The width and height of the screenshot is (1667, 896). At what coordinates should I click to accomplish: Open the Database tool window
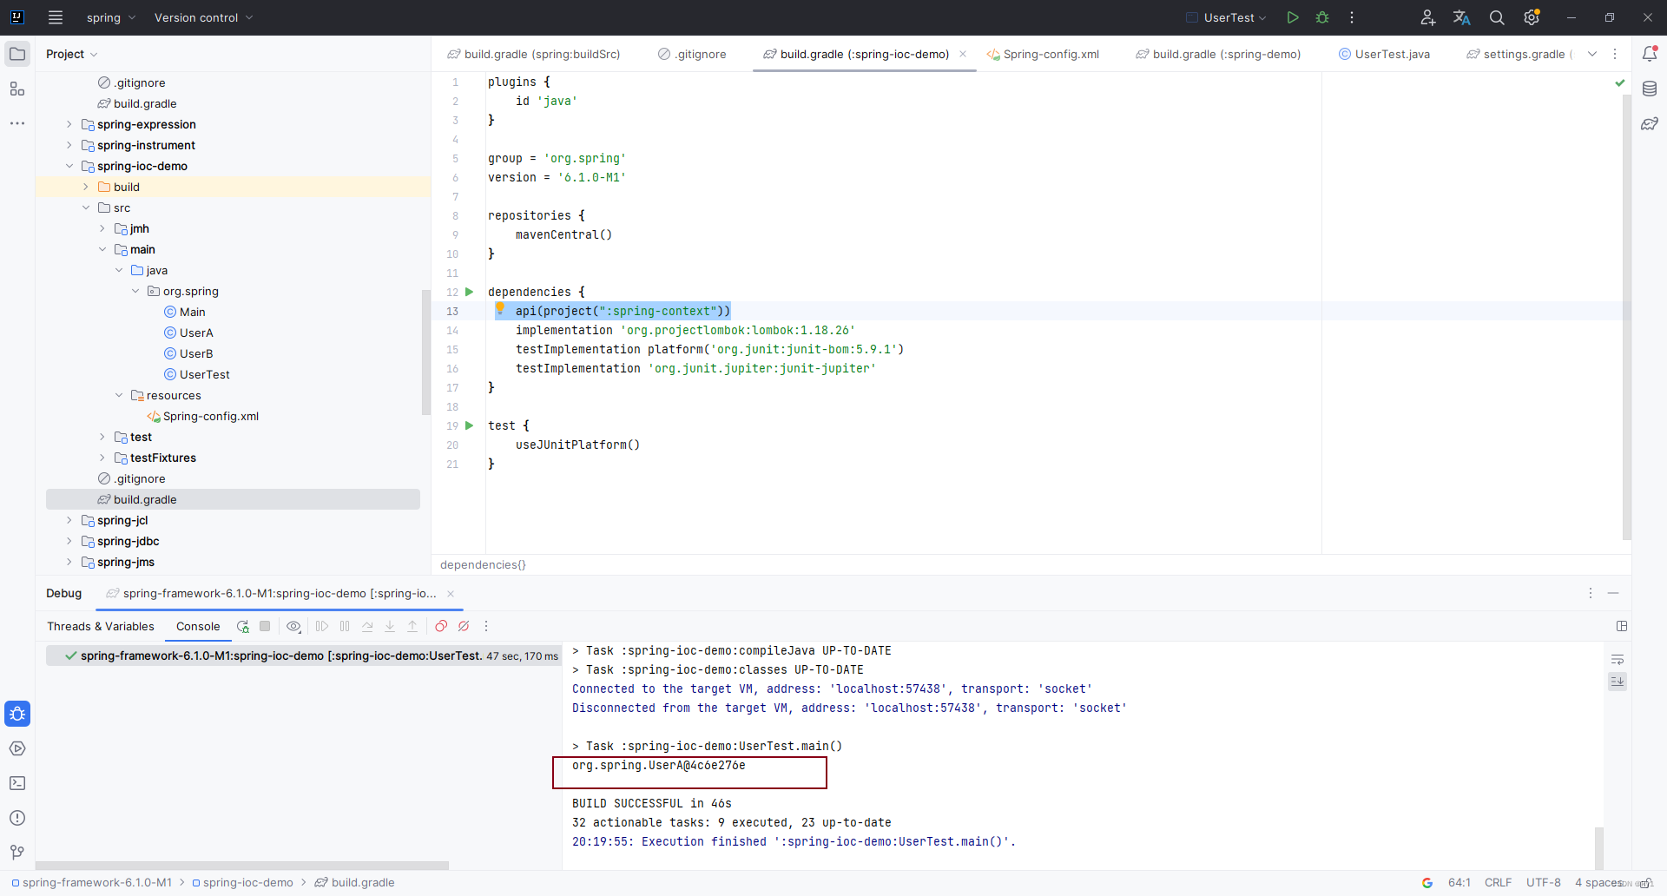(1650, 89)
